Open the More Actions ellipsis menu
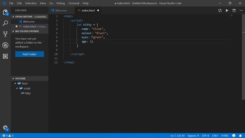The width and height of the screenshot is (245, 138). (x=241, y=10)
